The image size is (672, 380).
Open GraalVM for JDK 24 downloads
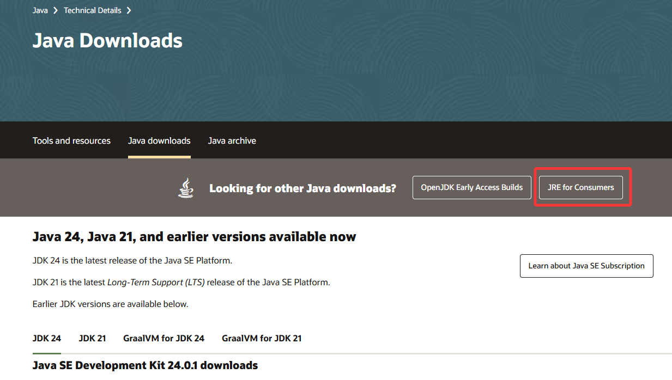pos(164,338)
